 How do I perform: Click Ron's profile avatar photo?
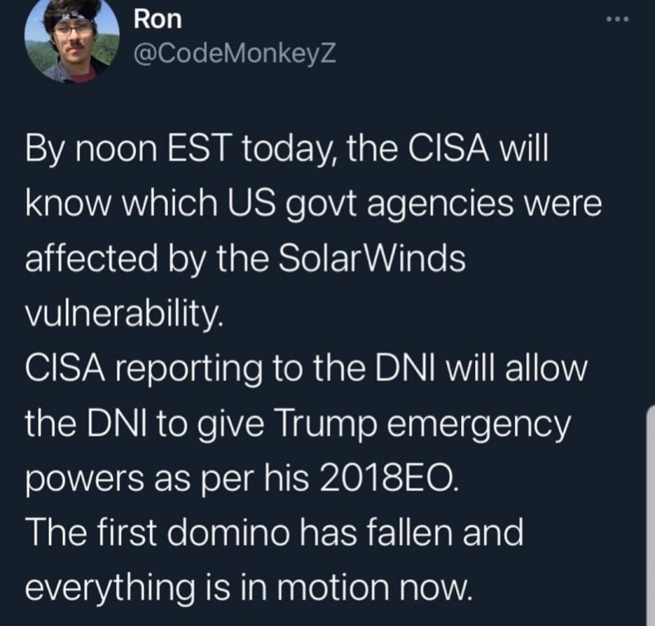(x=72, y=40)
